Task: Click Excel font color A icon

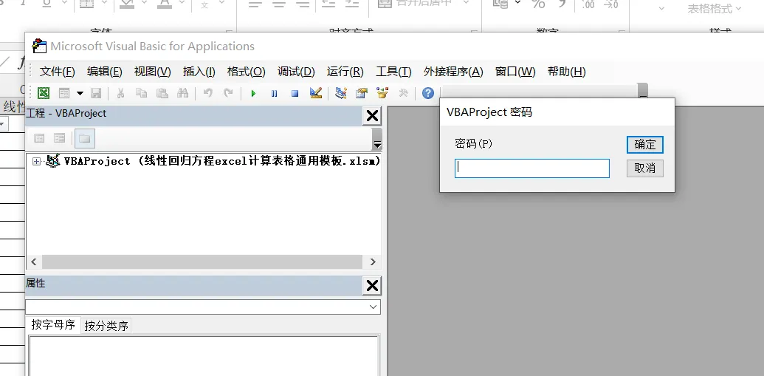Action: pyautogui.click(x=165, y=4)
